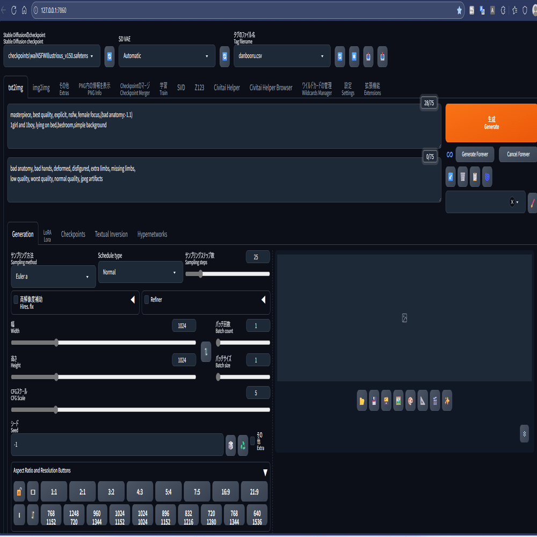Open the Checkpoint Merger tab
The width and height of the screenshot is (537, 537).
(135, 89)
